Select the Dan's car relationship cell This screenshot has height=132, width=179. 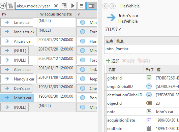pyautogui.click(x=16, y=89)
